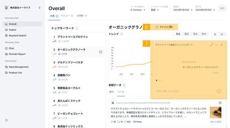Screen dimensions: 230x128
Task: Click info icon next to トップキーワード
Action: click(x=77, y=28)
